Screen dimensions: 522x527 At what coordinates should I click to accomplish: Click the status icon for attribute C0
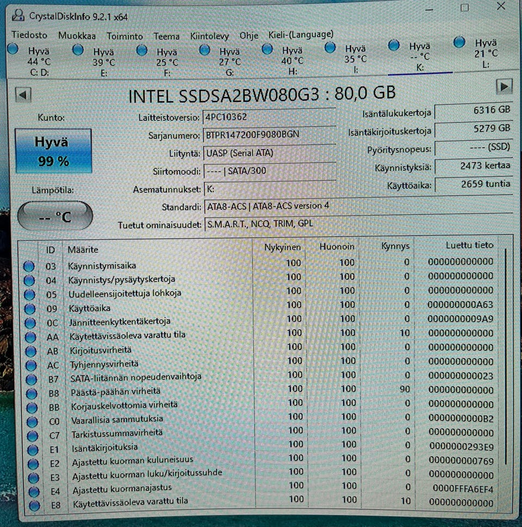click(33, 421)
